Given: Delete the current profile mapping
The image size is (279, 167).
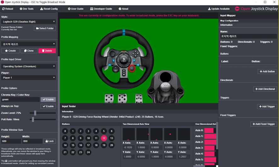Looking at the screenshot, I should pyautogui.click(x=47, y=51).
